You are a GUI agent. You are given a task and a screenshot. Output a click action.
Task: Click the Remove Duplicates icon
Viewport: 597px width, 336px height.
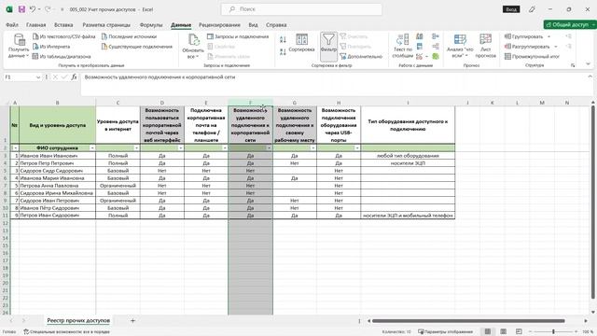[420, 47]
